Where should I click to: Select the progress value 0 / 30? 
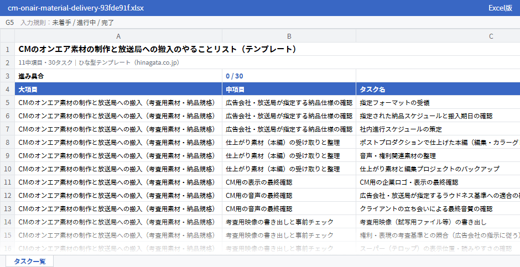pos(289,76)
